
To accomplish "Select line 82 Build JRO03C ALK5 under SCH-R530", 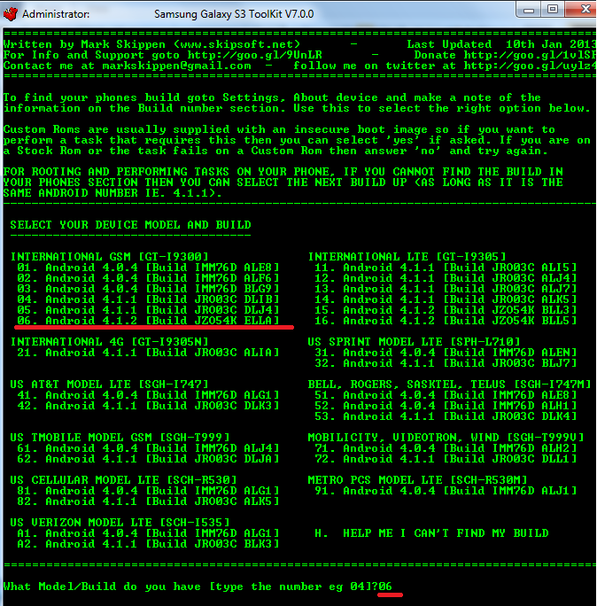I will (x=148, y=501).
